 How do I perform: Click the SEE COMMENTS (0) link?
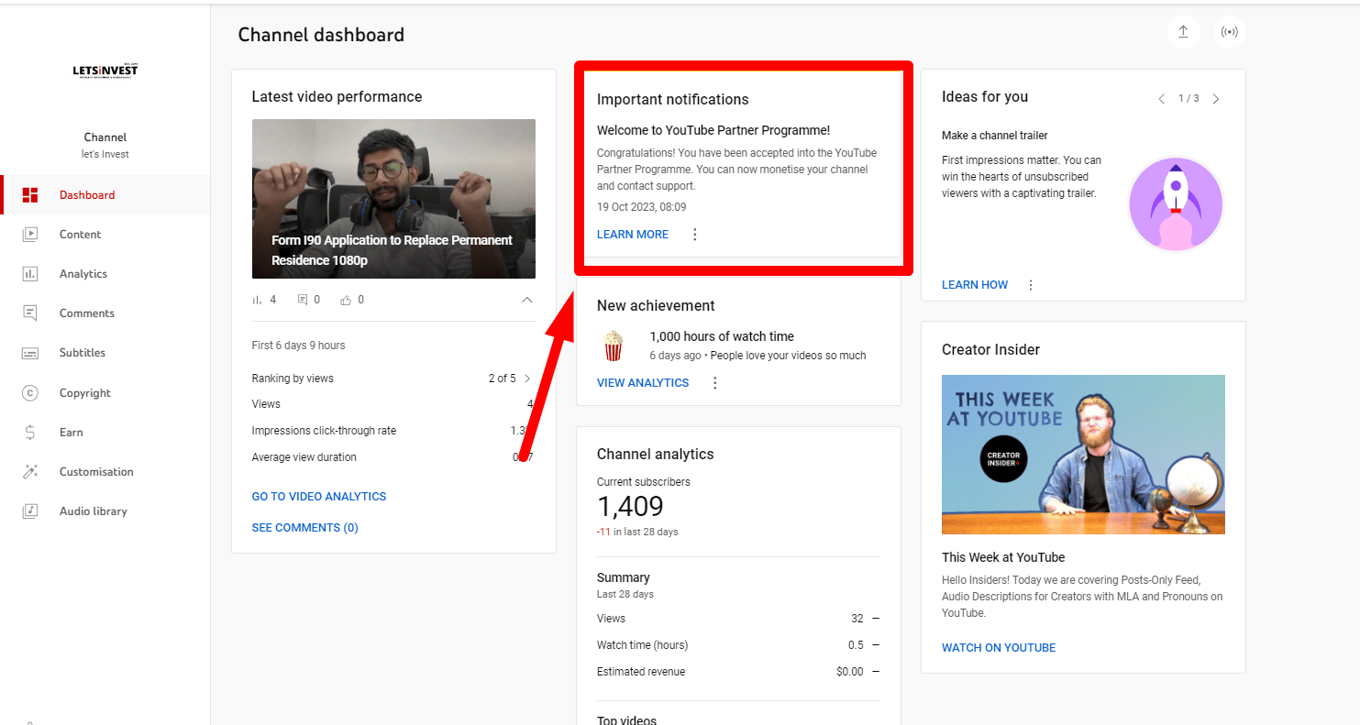[304, 528]
